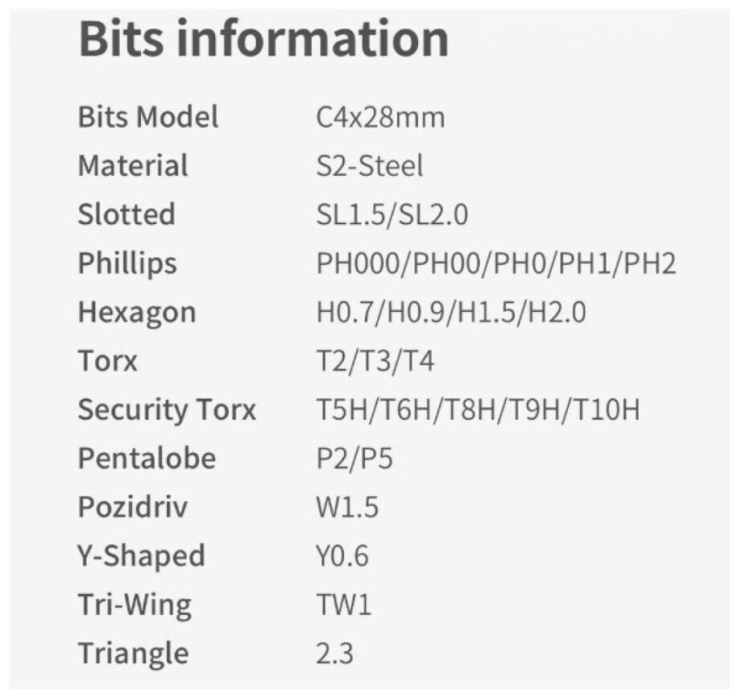
Task: Select the "Y-Shaped" row label
Action: click(x=142, y=556)
